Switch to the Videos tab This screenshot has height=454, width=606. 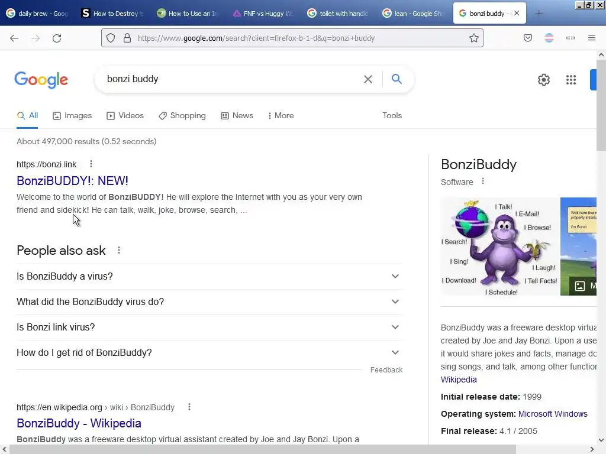pos(125,115)
